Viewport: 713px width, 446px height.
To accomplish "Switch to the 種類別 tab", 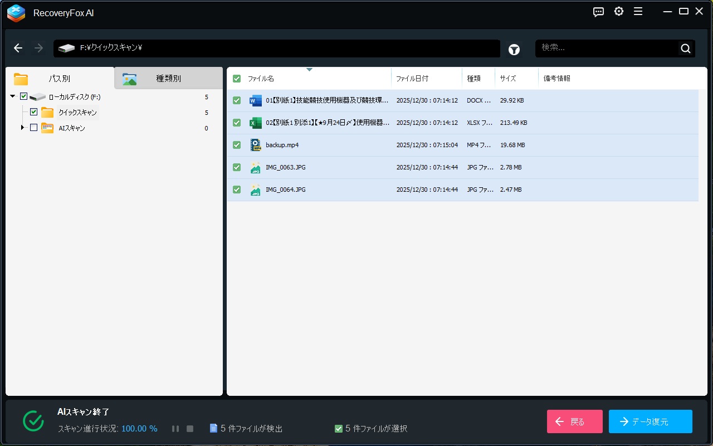I will 168,79.
